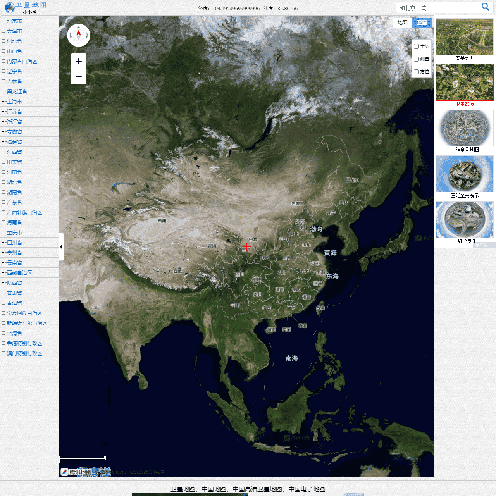Open the 卫星影像 link

(464, 104)
